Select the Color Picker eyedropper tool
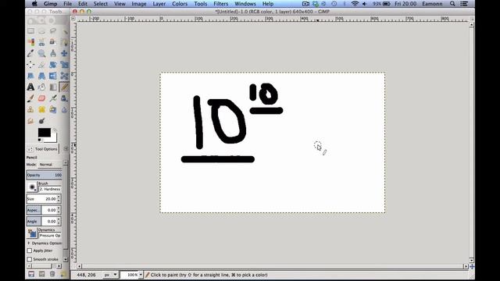Screen dimensions: 500x281 click(x=30, y=53)
